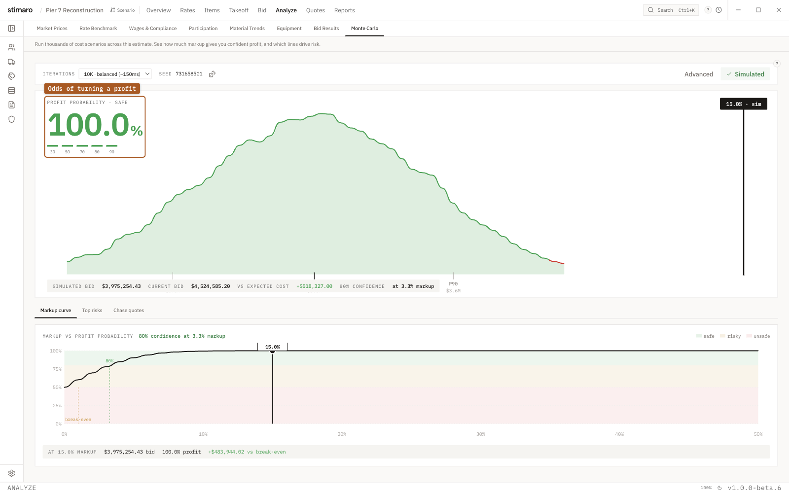
Task: Open the price tags sidebar icon
Action: pyautogui.click(x=11, y=76)
